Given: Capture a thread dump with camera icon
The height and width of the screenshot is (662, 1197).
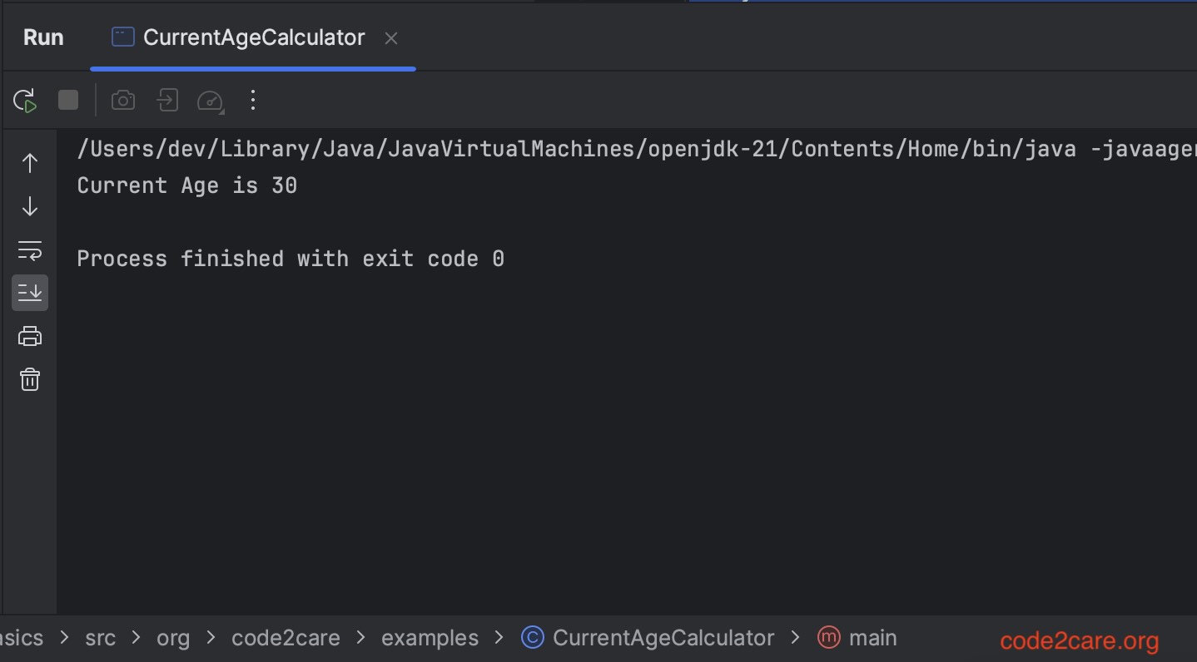Looking at the screenshot, I should [x=123, y=100].
